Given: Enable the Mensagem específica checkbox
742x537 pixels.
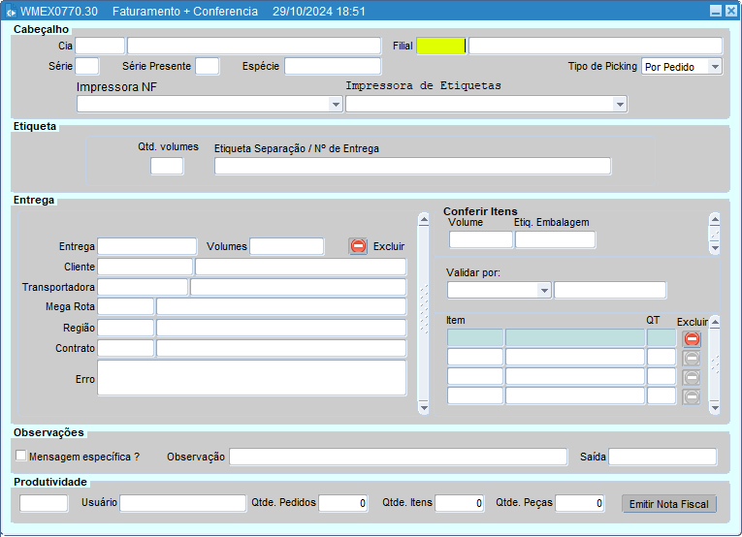Looking at the screenshot, I should click(21, 456).
